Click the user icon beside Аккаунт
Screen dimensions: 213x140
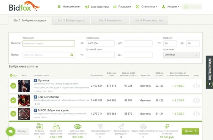click(164, 6)
